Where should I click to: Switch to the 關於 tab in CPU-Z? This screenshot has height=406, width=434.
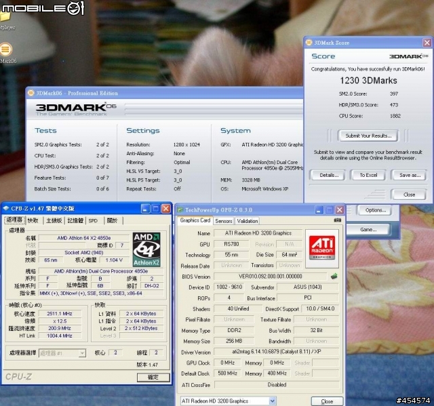click(112, 220)
